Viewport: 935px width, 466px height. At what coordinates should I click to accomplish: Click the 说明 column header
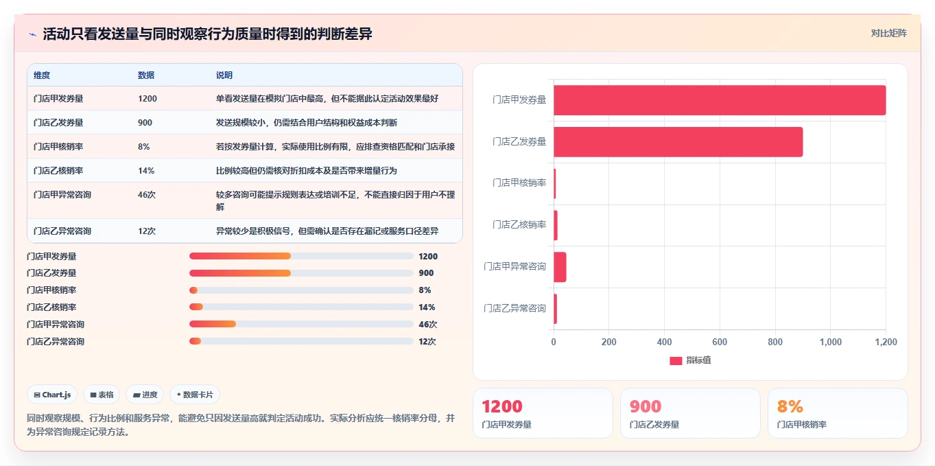pyautogui.click(x=224, y=75)
